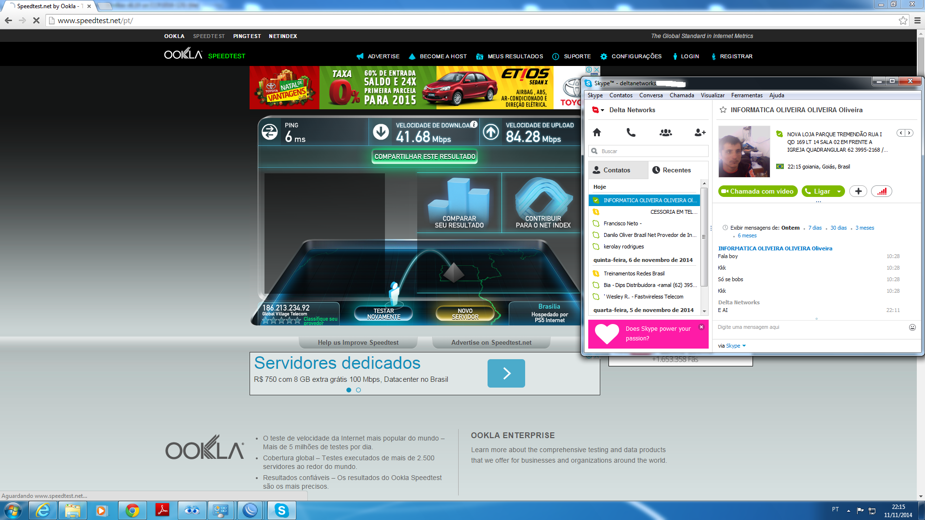Switch to the Recentes tab

pos(672,170)
